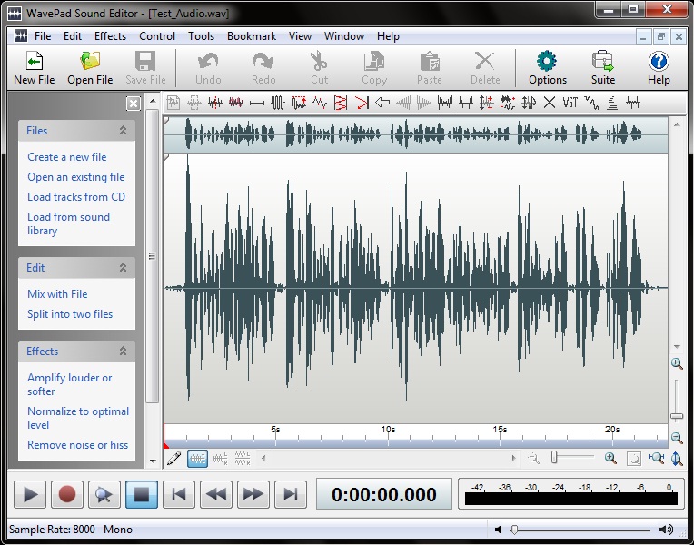
Task: Close the left sidebar panel
Action: [x=133, y=104]
